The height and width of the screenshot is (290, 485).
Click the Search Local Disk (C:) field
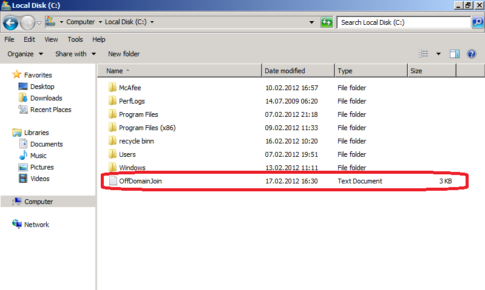pyautogui.click(x=404, y=22)
